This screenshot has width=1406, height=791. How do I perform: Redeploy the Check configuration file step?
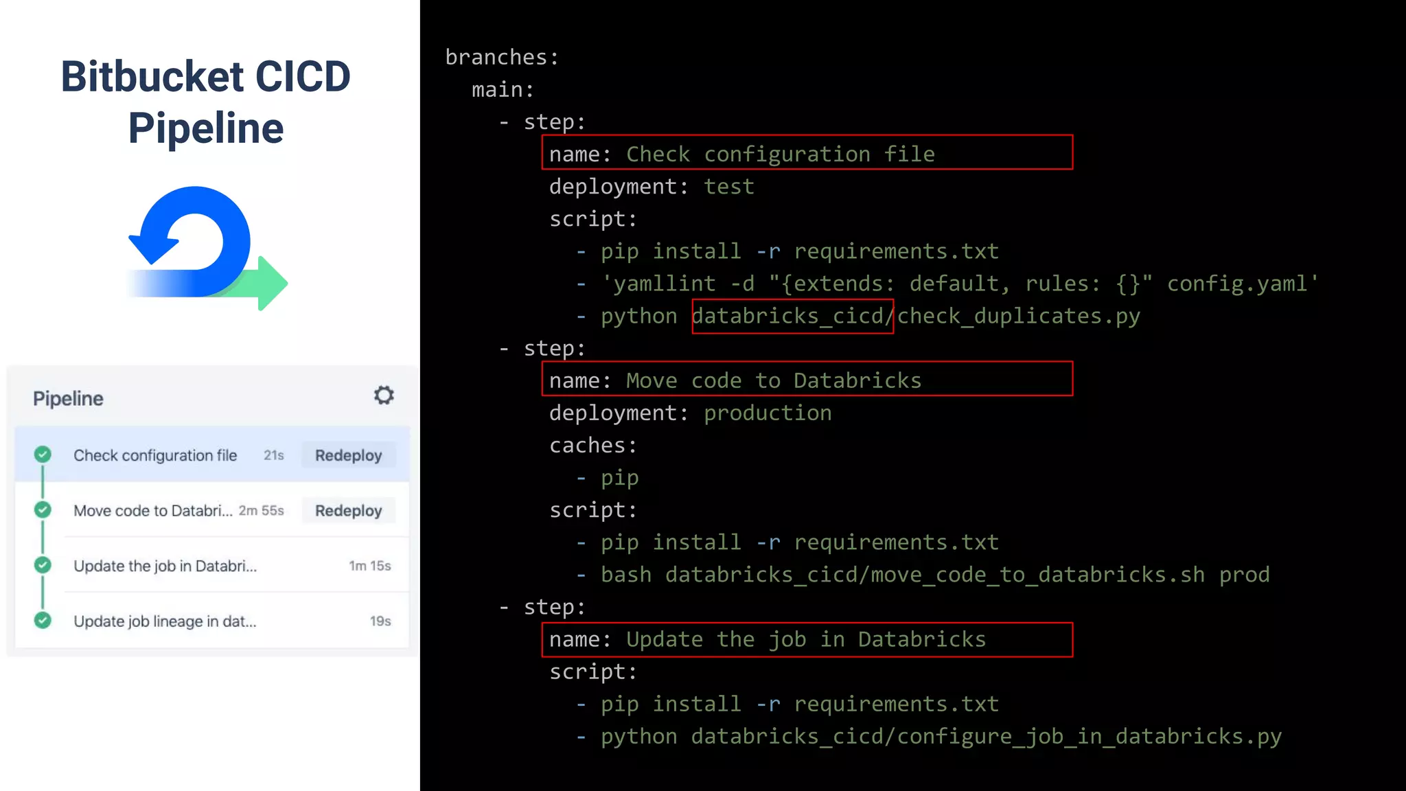pos(349,455)
